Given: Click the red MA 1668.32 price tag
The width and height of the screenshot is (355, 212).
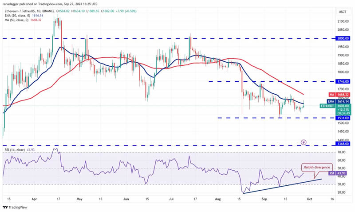Looking at the screenshot, I should click(x=339, y=95).
